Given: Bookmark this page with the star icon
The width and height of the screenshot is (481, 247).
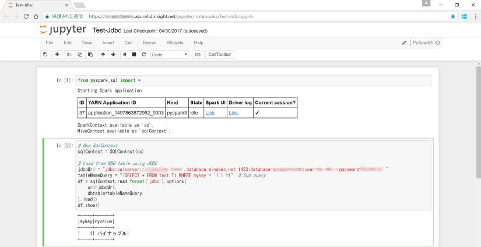Looking at the screenshot, I should coord(452,17).
